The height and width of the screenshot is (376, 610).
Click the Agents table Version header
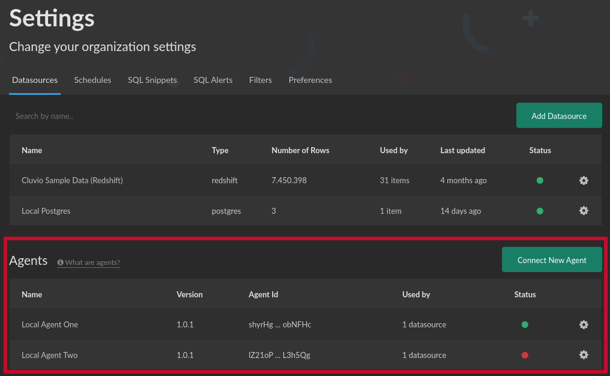click(190, 294)
